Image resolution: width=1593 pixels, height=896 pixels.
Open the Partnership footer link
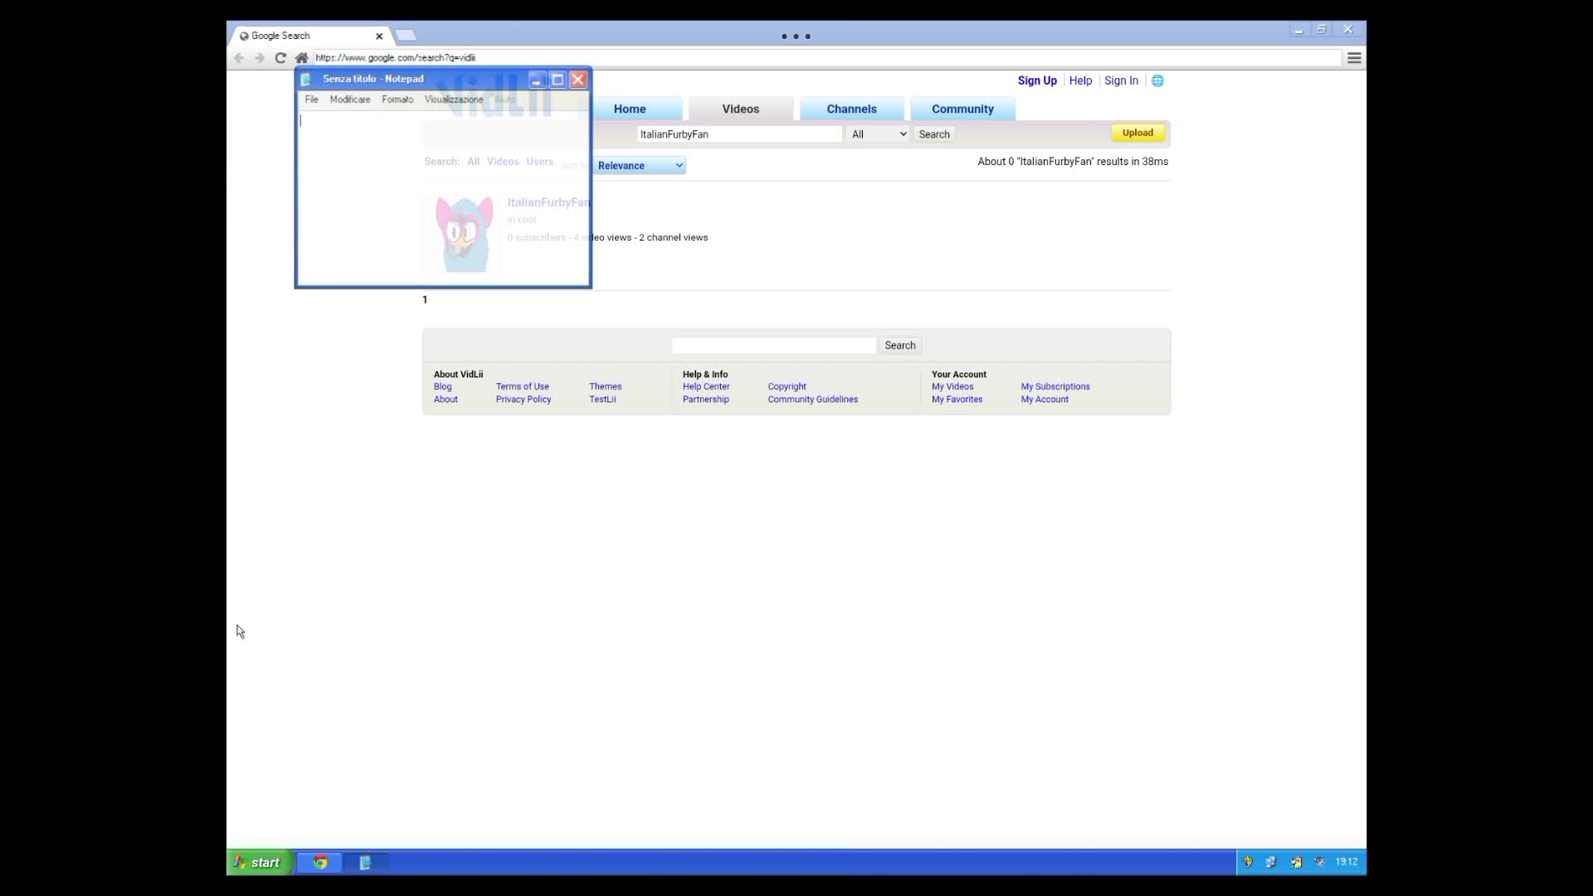(x=706, y=400)
